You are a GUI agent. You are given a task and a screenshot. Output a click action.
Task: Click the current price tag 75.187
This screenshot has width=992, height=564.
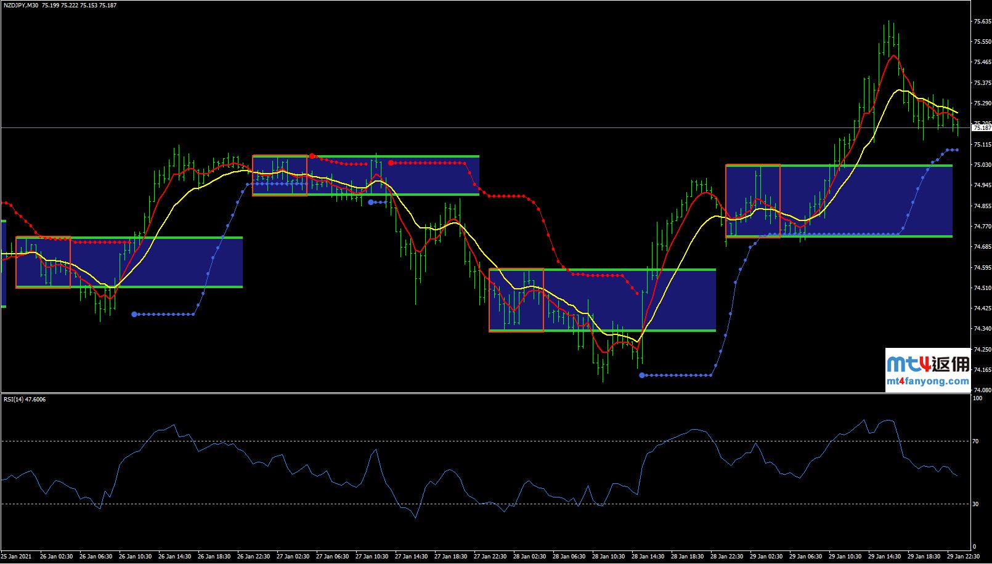[x=981, y=128]
